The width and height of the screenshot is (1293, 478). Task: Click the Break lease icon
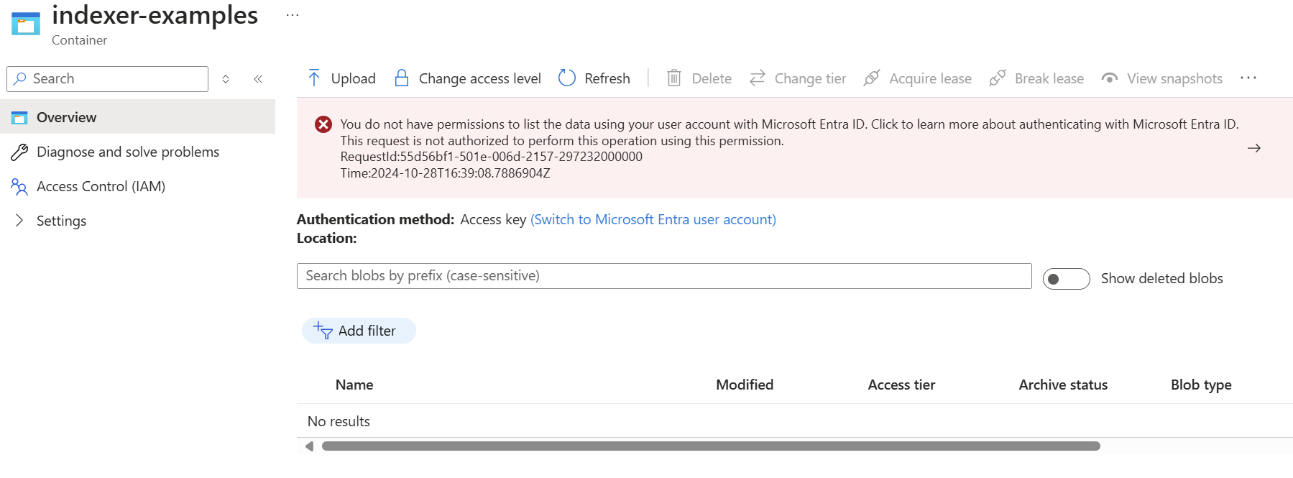pyautogui.click(x=998, y=78)
